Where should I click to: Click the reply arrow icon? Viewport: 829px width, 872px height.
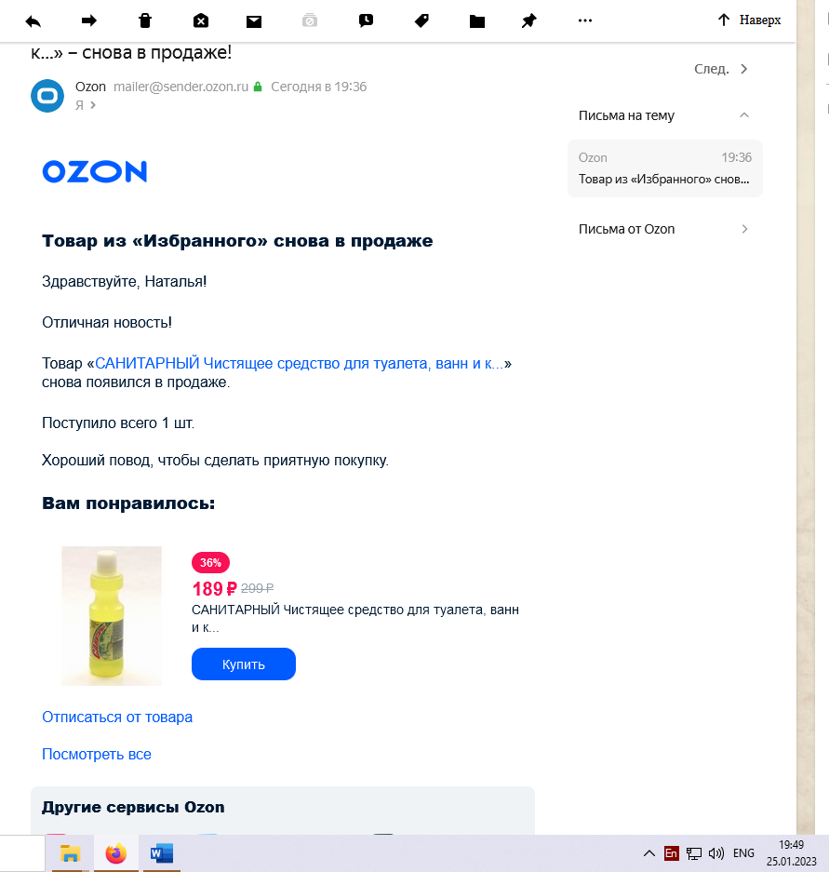33,21
